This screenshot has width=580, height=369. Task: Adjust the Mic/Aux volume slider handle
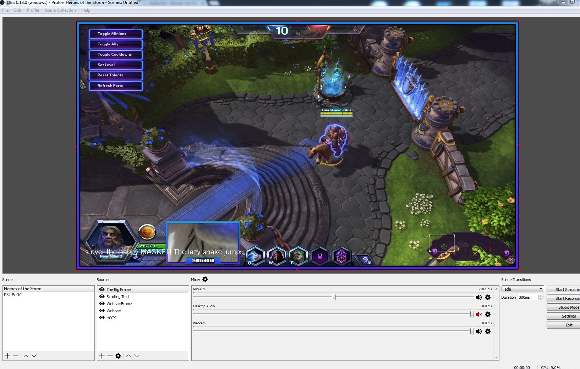coord(334,297)
